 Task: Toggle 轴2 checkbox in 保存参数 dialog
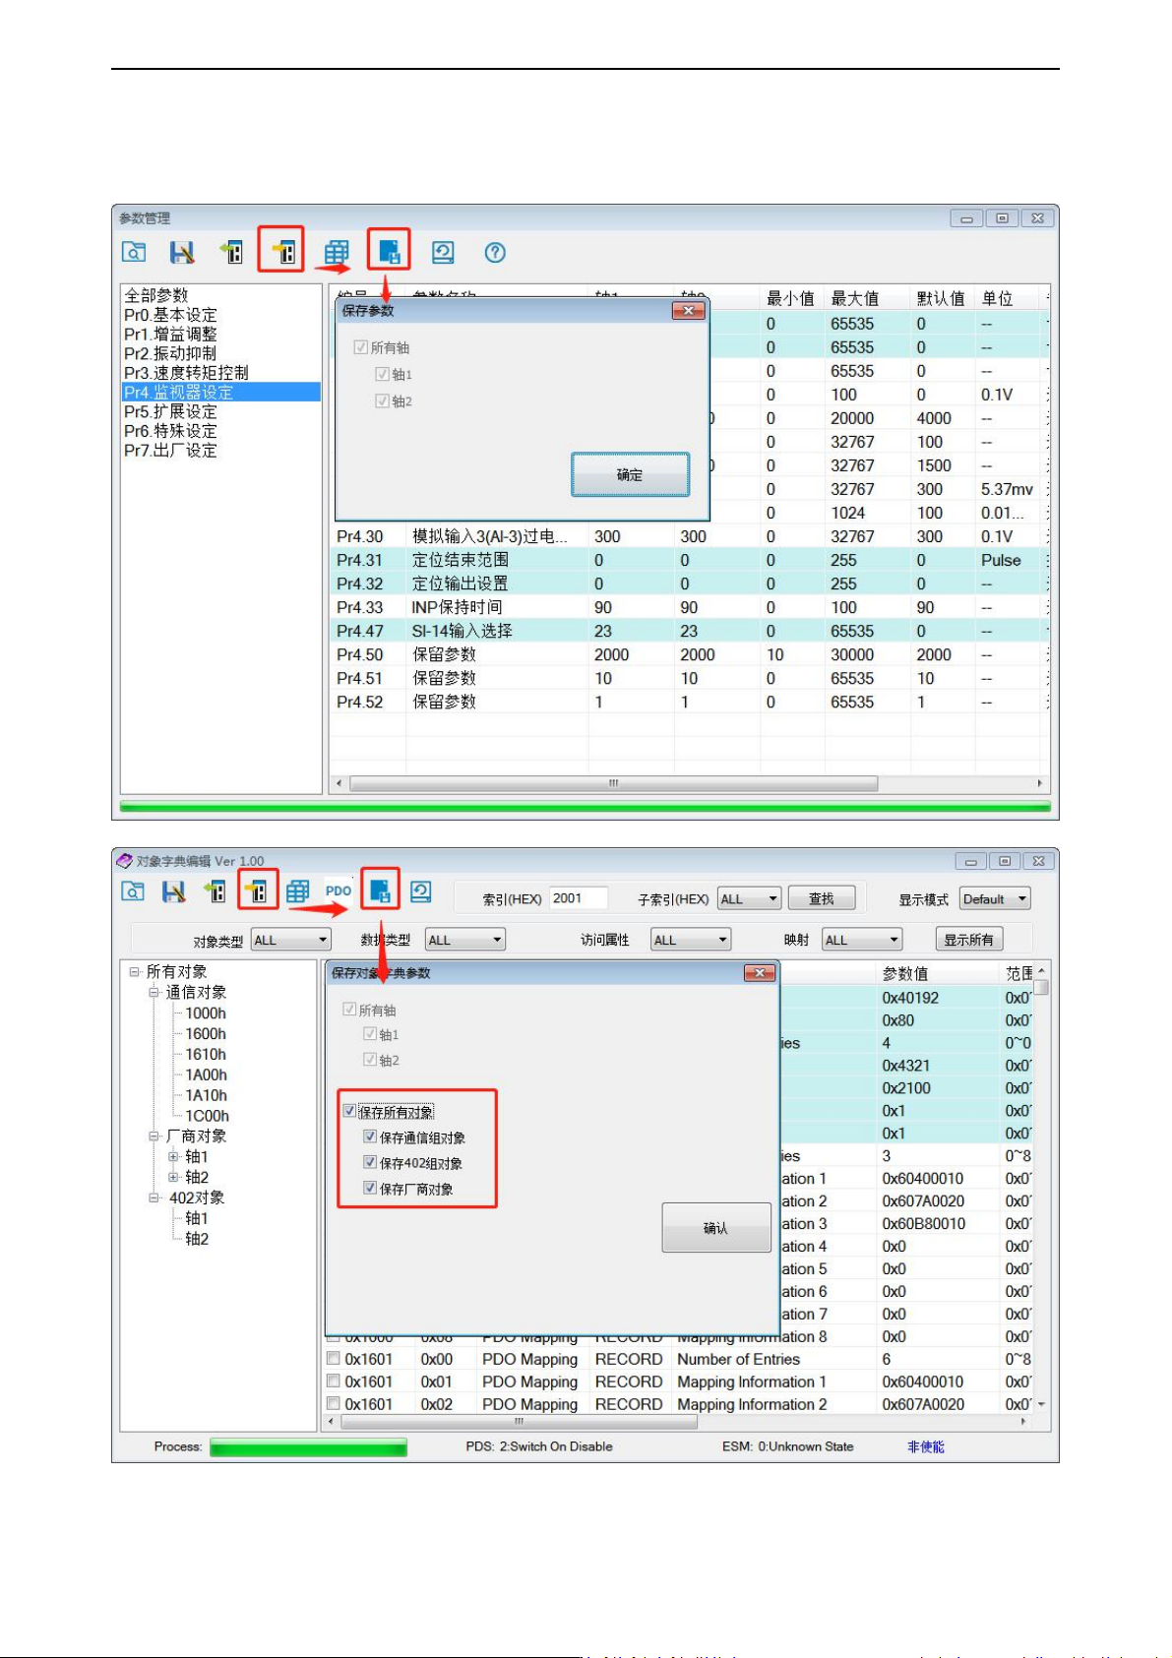[382, 400]
